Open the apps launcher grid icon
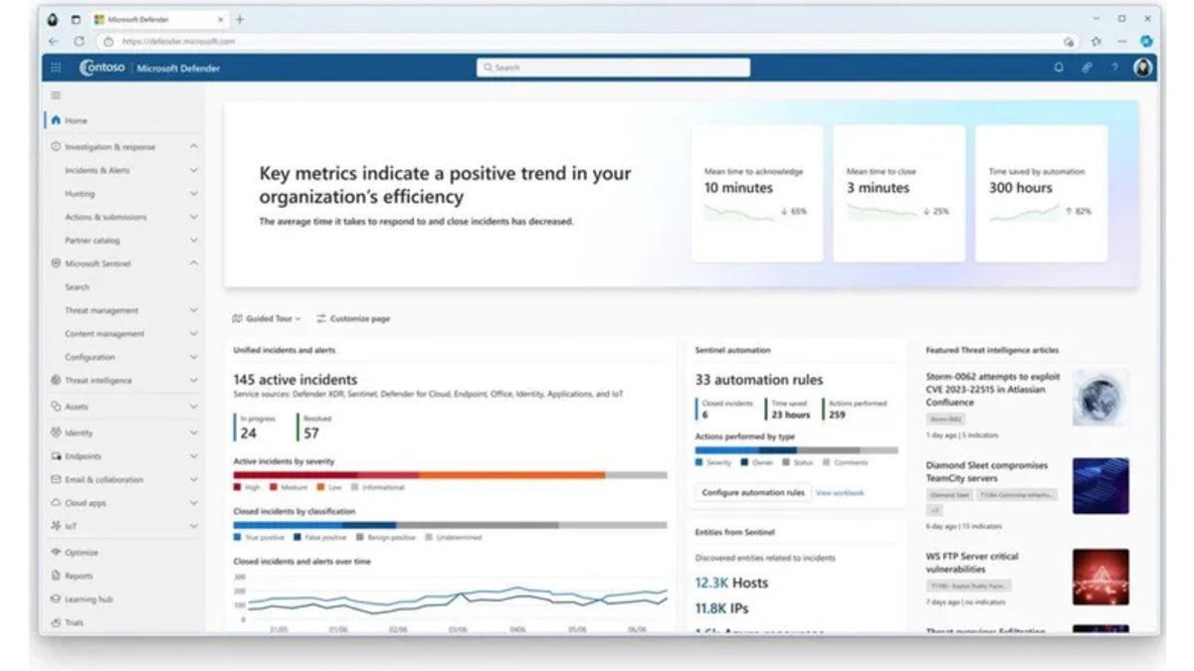The height and width of the screenshot is (671, 1194). [x=57, y=67]
